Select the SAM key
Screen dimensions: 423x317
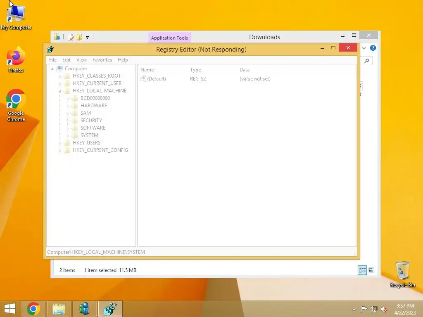(86, 113)
